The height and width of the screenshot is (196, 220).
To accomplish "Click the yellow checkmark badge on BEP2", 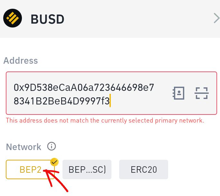I will (54, 162).
